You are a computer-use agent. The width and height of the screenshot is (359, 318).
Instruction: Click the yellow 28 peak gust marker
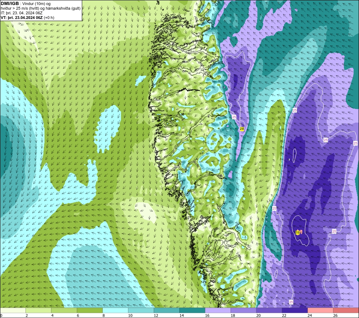click(242, 129)
